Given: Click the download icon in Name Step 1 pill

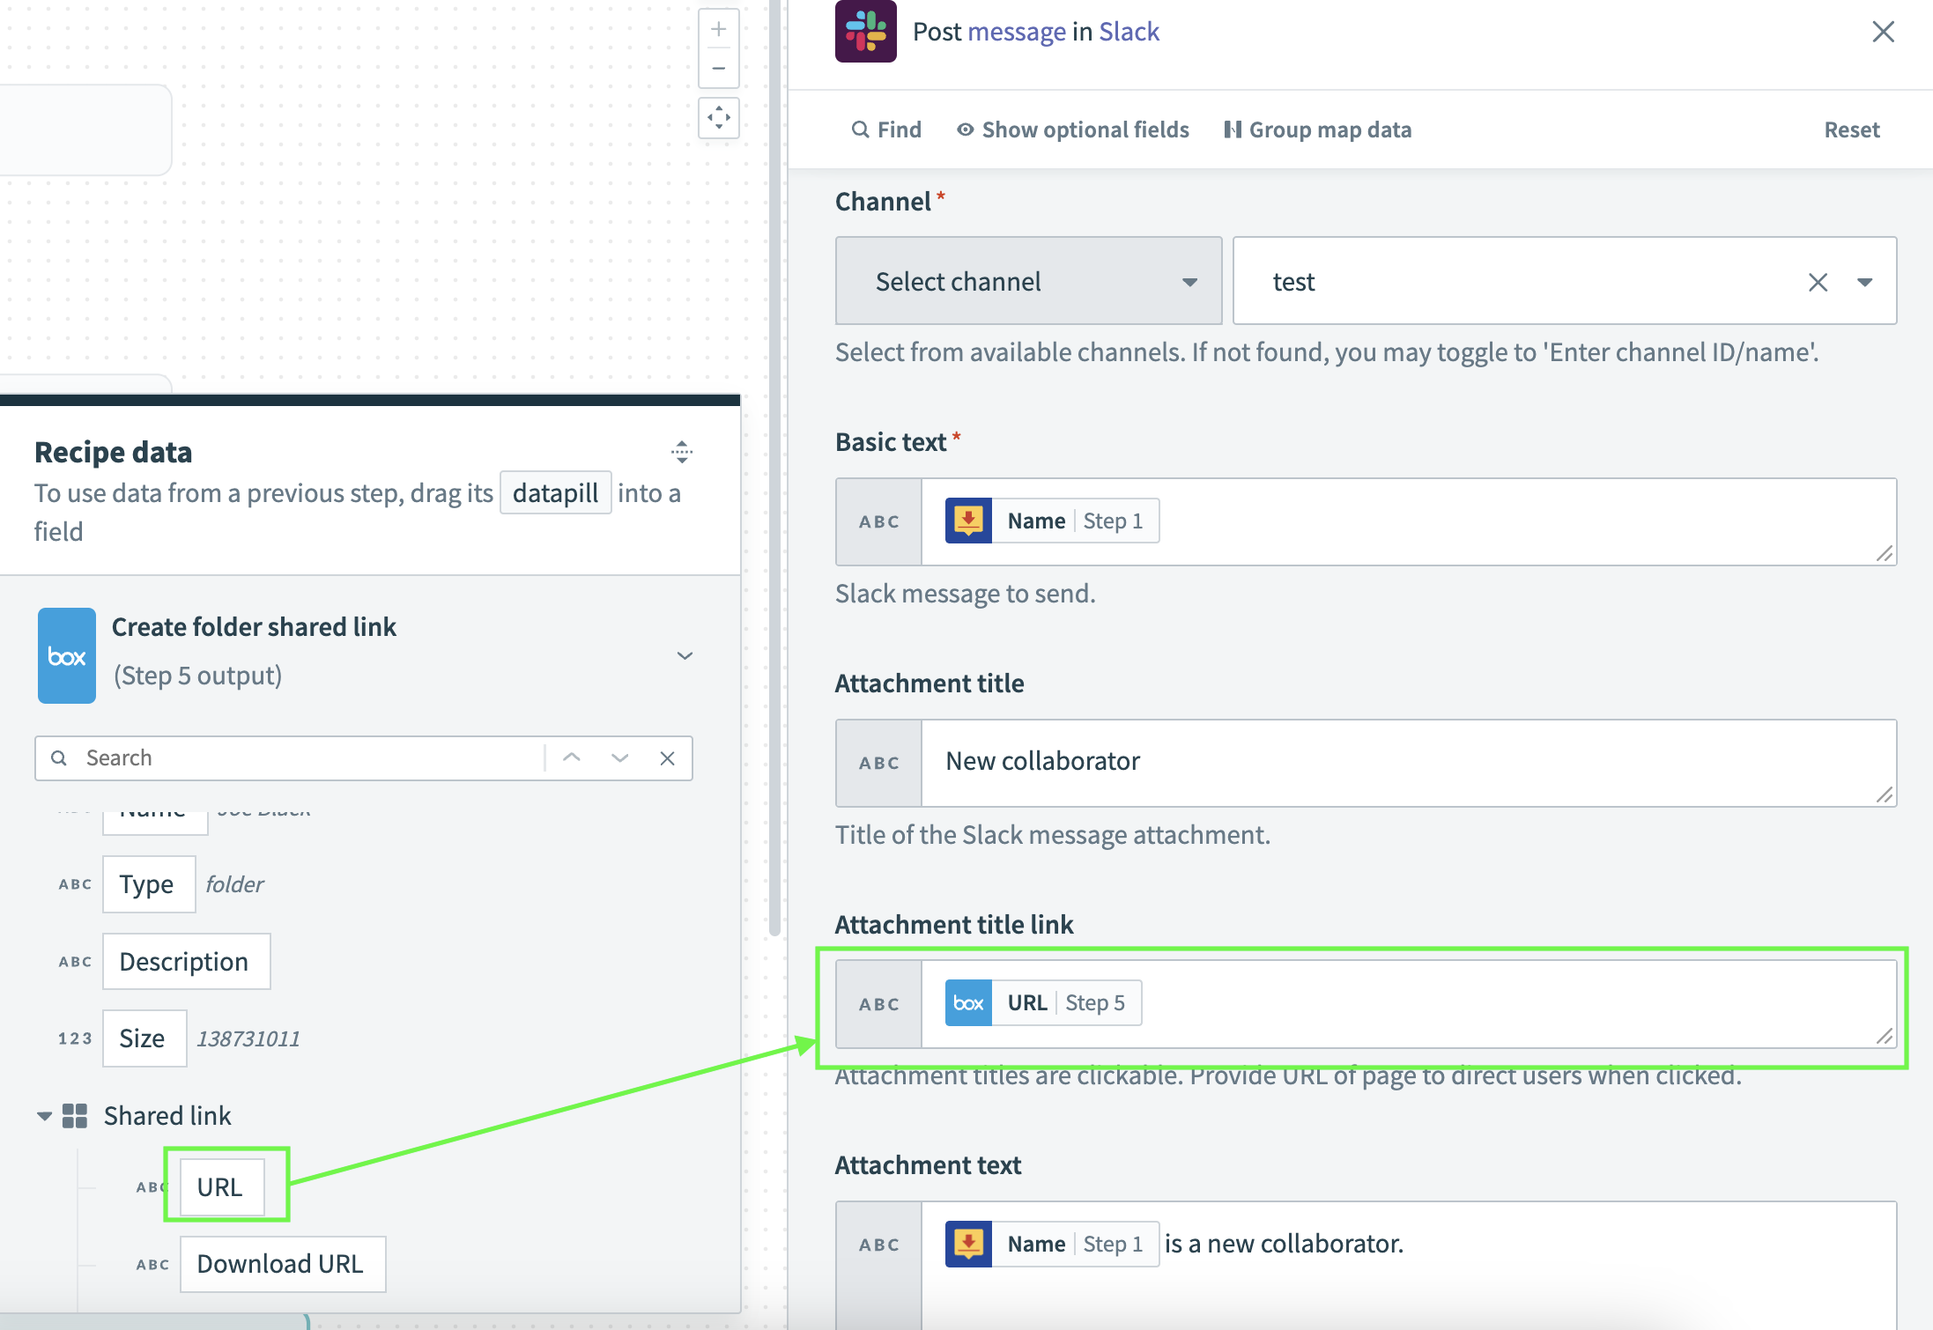Looking at the screenshot, I should pos(969,521).
